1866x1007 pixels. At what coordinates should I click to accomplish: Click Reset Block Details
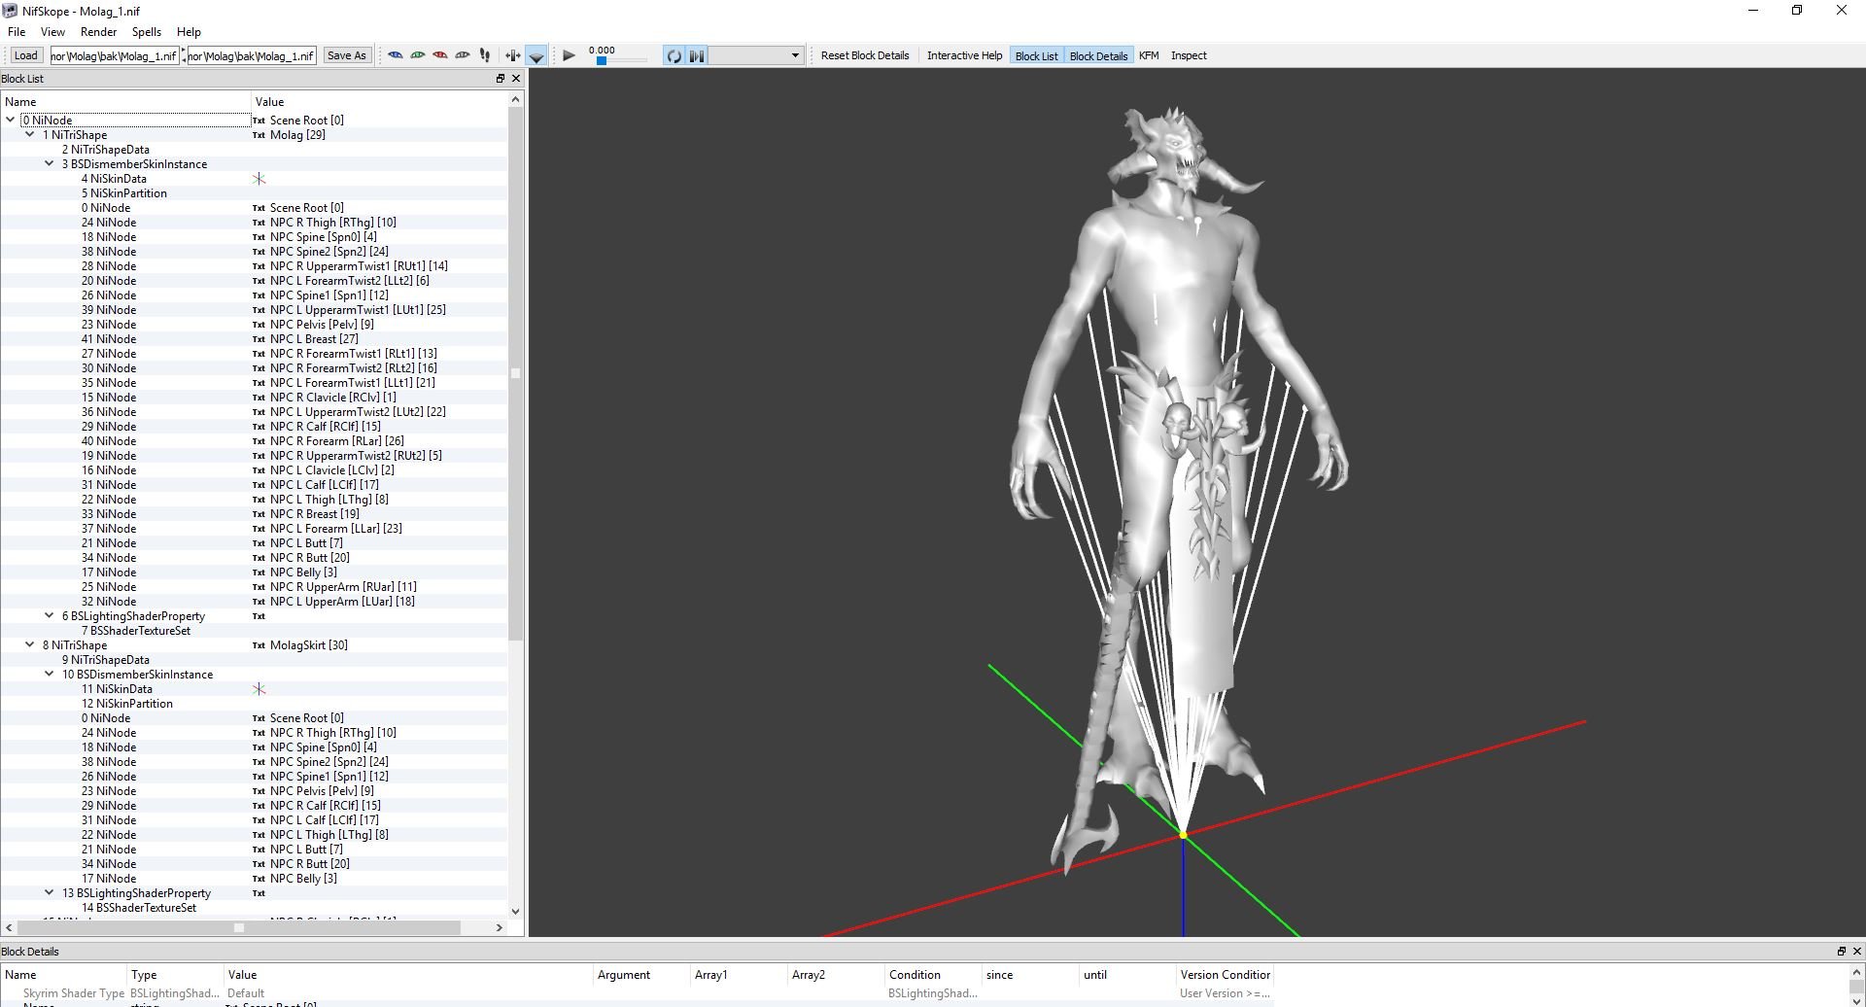[x=865, y=55]
